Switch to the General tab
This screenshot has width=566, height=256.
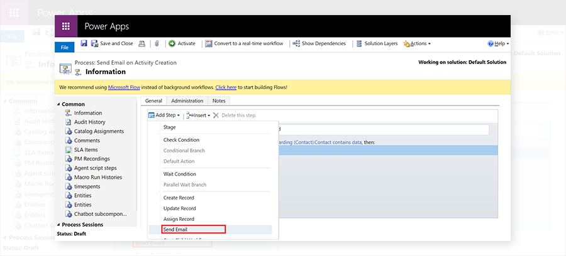coord(153,101)
